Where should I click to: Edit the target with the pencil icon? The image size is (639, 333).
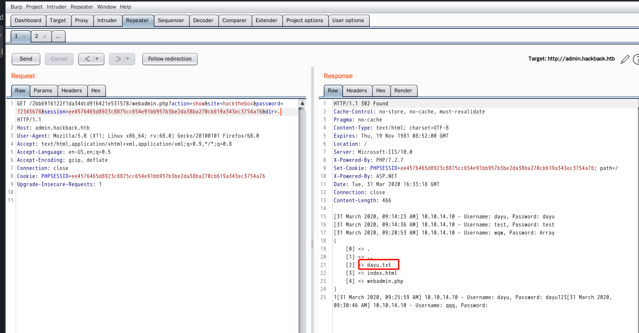coord(625,59)
